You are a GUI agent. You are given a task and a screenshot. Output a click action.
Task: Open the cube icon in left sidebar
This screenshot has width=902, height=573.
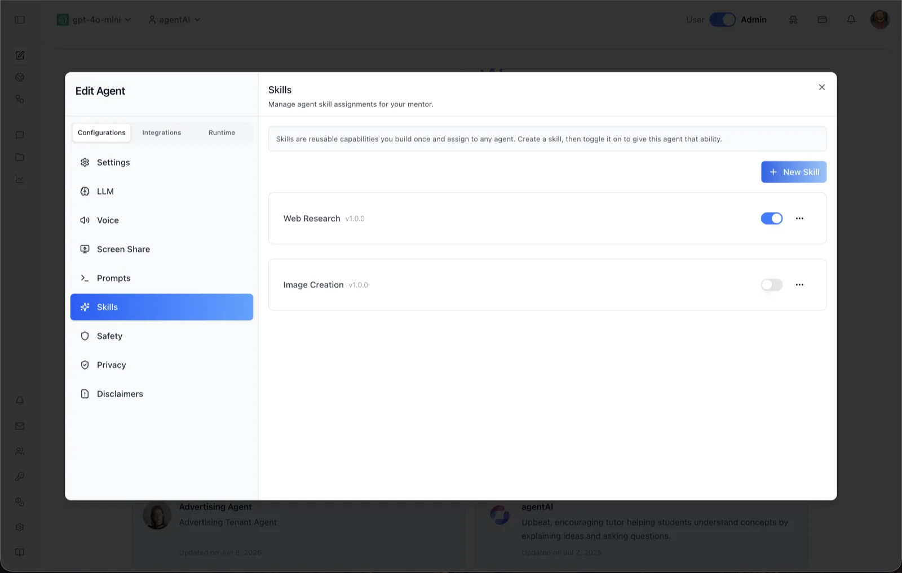[20, 77]
